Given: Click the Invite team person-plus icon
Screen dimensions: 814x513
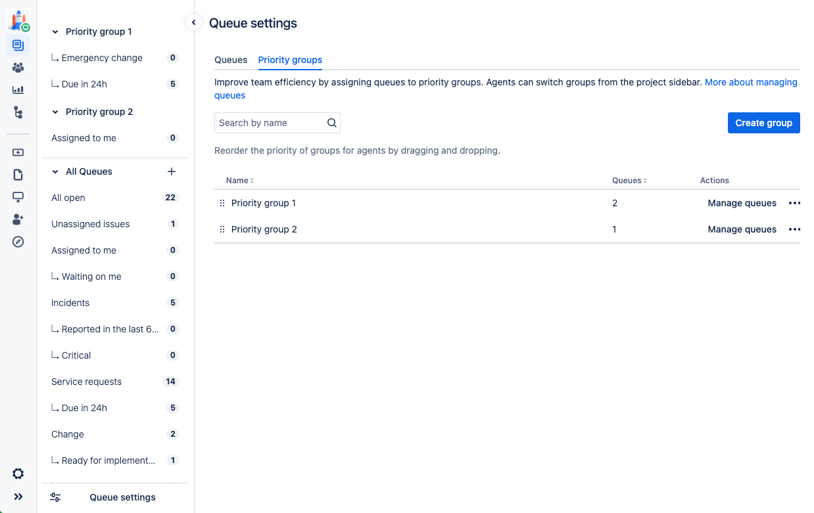Looking at the screenshot, I should 18,219.
